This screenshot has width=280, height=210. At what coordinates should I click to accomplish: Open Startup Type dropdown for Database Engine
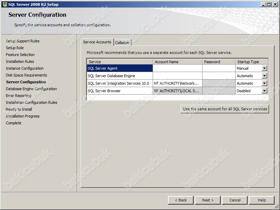tap(265, 76)
